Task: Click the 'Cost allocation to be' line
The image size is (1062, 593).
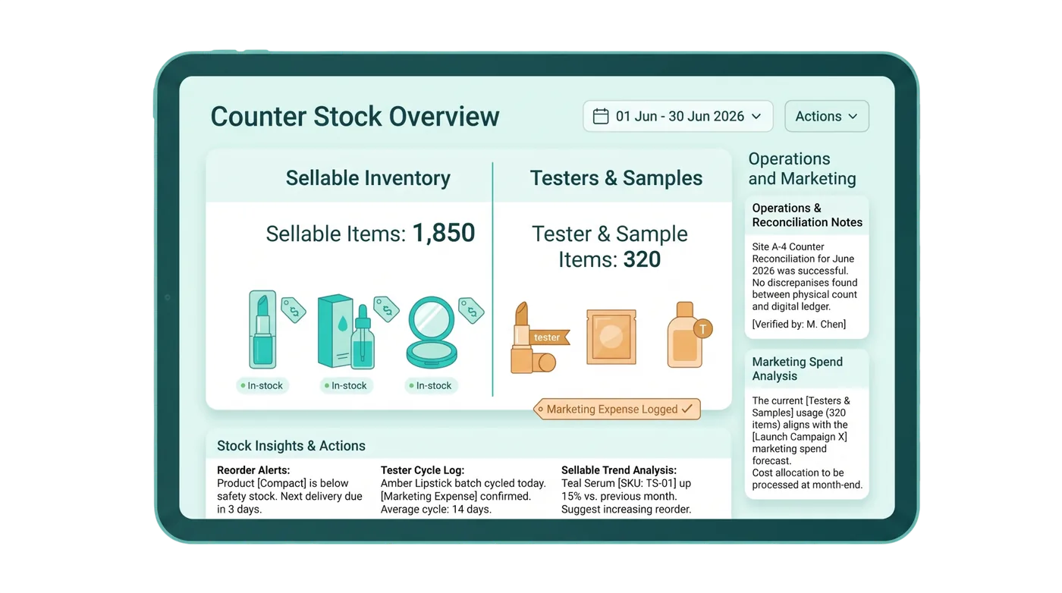Action: tap(797, 472)
